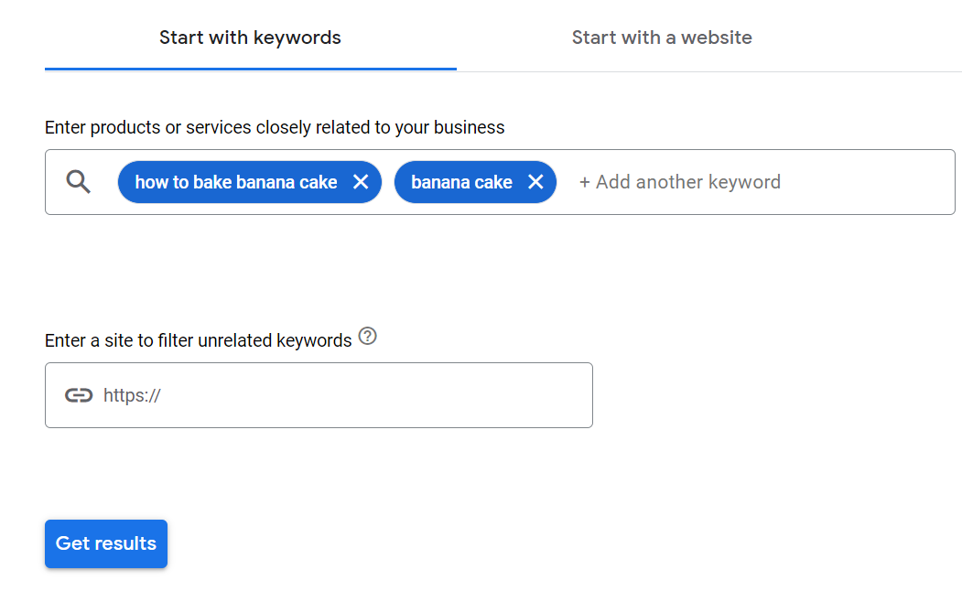Remove the "how to bake banana cake" keyword

point(361,182)
